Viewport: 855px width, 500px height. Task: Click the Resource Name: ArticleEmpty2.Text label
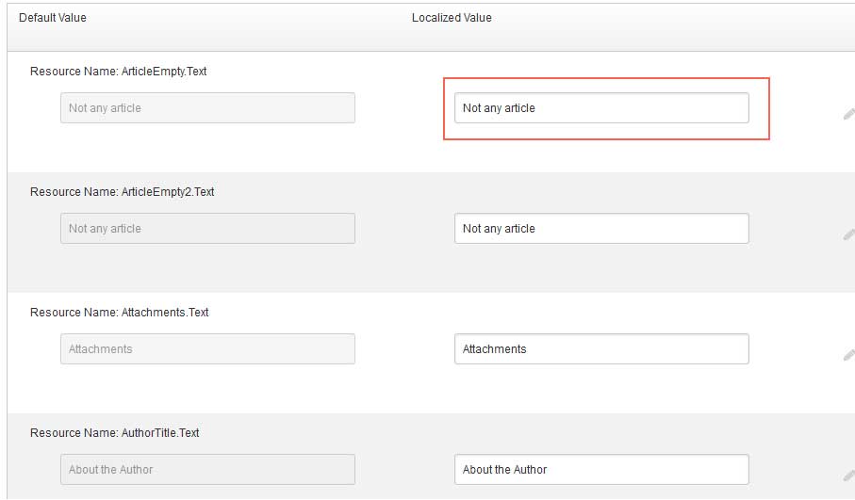[x=123, y=192]
